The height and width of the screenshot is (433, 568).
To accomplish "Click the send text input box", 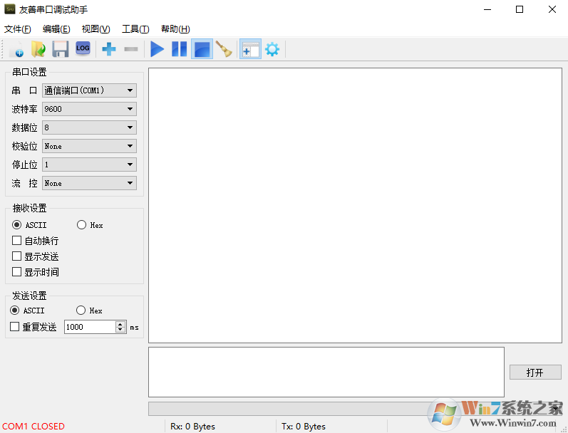I will (326, 372).
